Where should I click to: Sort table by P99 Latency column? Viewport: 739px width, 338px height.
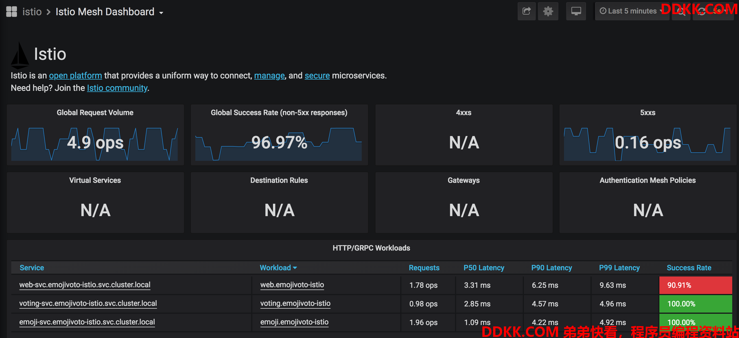click(x=619, y=268)
